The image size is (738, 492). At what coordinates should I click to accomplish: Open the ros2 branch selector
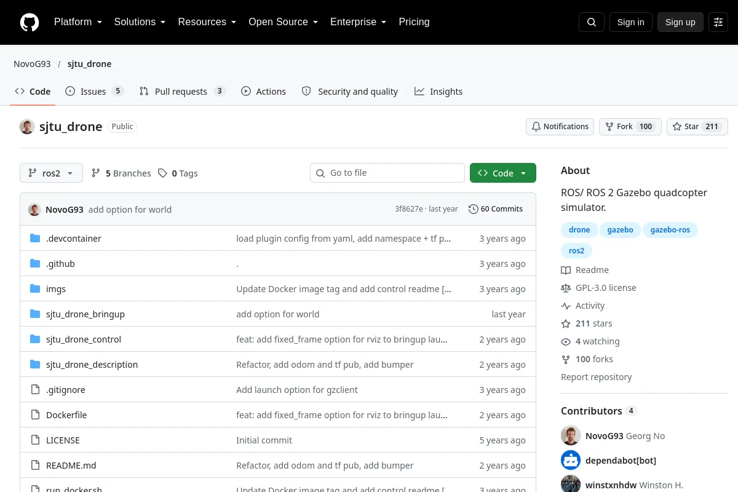(51, 173)
